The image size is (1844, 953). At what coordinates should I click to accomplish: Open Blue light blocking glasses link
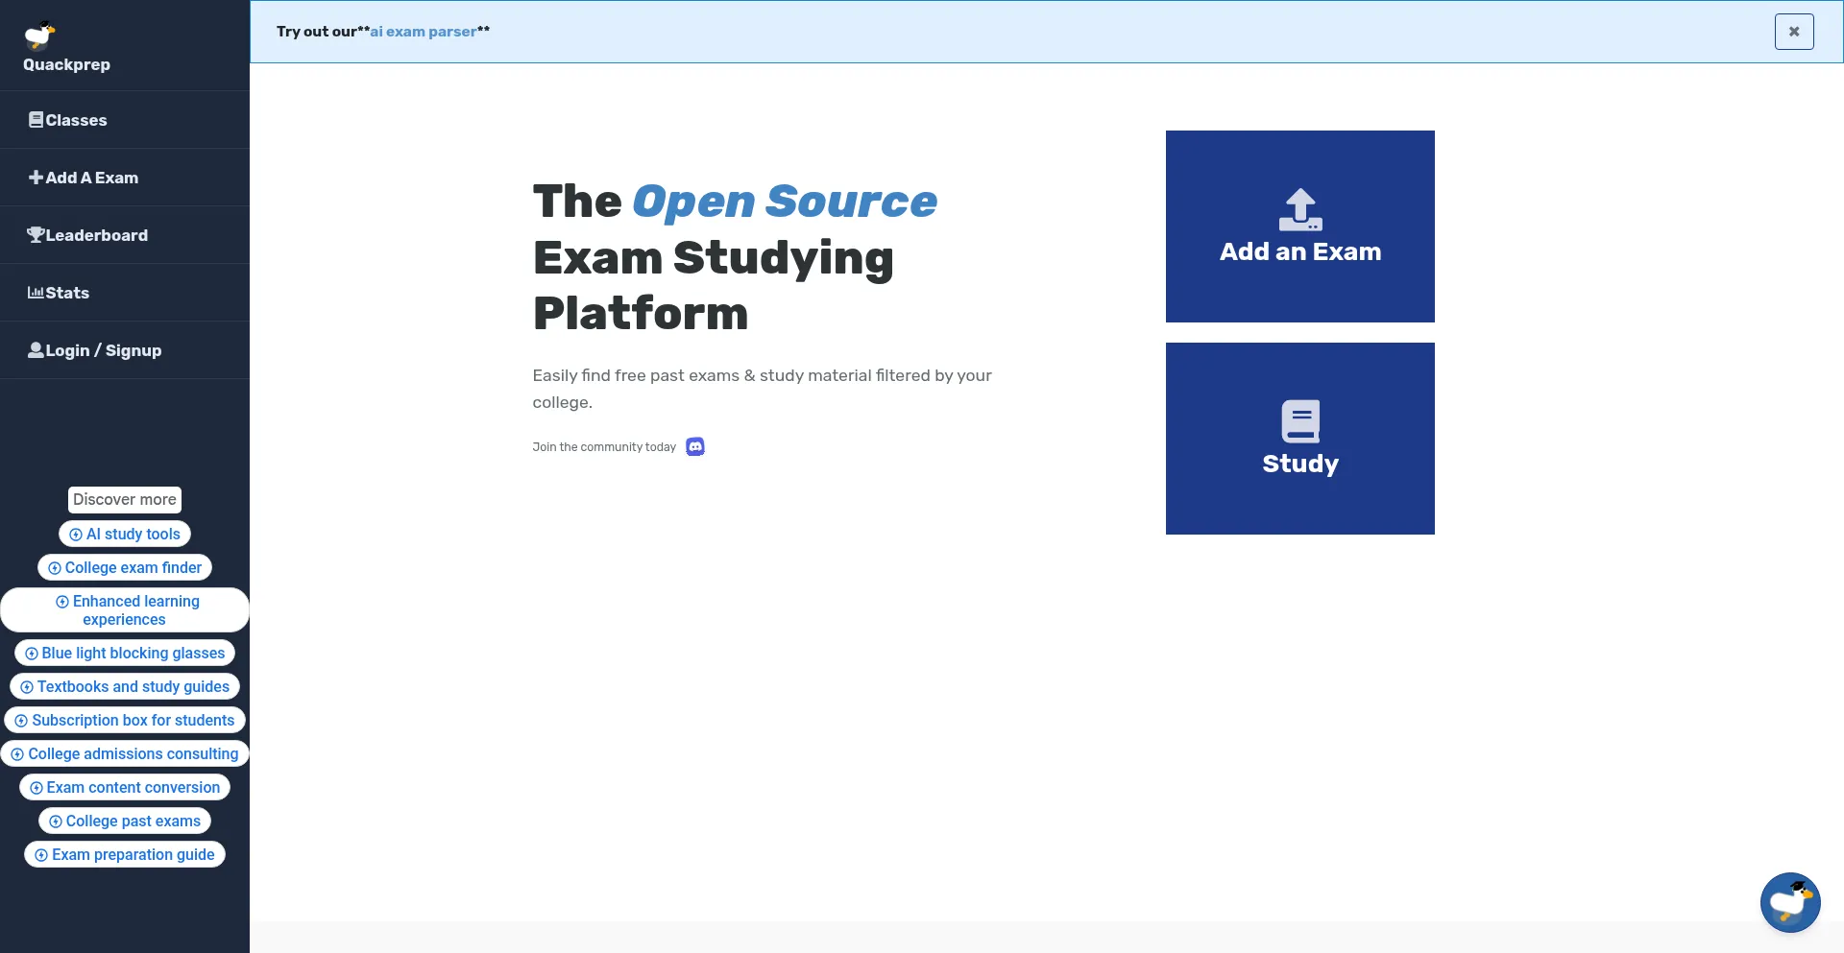[x=125, y=654]
